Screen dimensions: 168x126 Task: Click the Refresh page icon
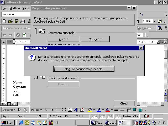tap(24, 35)
